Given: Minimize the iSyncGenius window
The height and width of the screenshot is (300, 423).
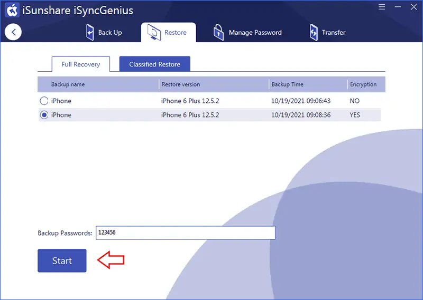Looking at the screenshot, I should [x=397, y=8].
